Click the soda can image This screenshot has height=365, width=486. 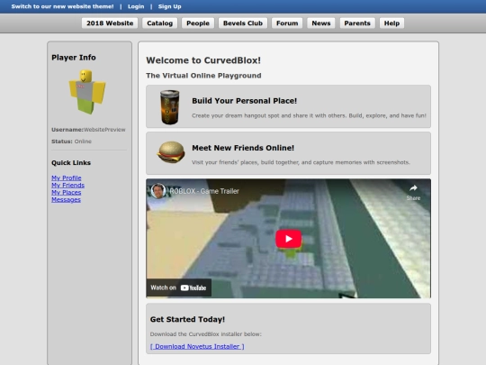click(170, 107)
